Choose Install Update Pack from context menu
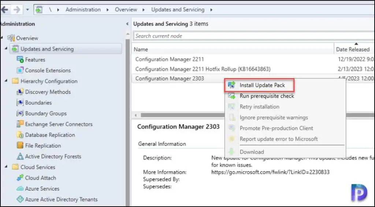This screenshot has height=207, width=375. coord(260,85)
